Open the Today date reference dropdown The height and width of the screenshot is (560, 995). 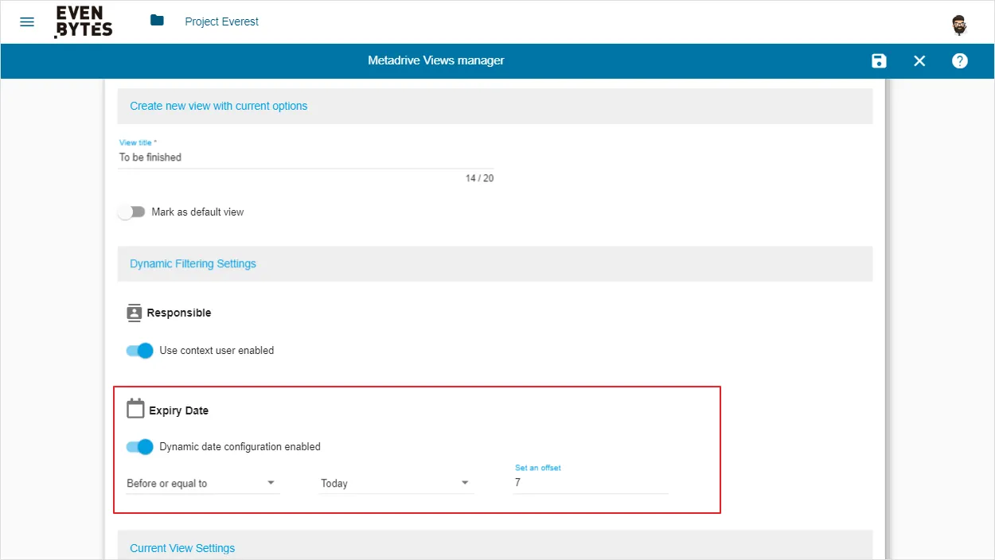tap(396, 483)
